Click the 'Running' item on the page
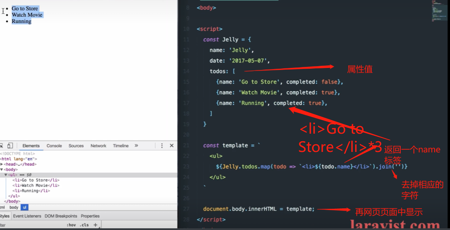Viewport: 450px width, 230px height. coord(22,21)
